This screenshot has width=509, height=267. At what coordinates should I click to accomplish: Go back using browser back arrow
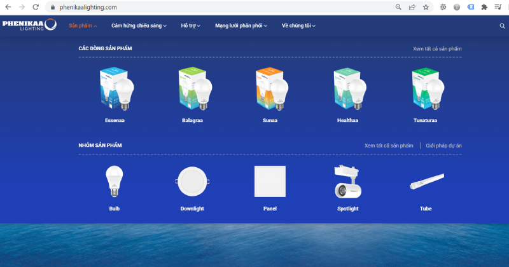8,7
